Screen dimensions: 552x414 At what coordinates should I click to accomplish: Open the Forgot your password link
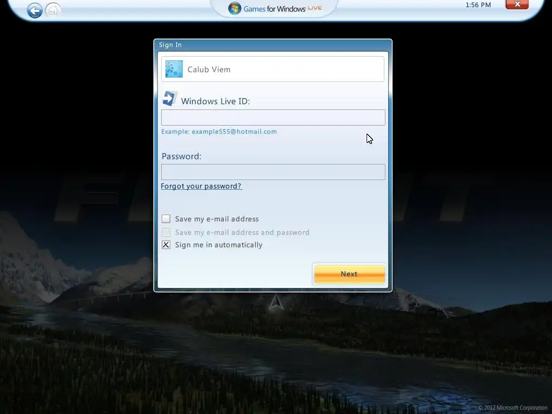(x=201, y=186)
